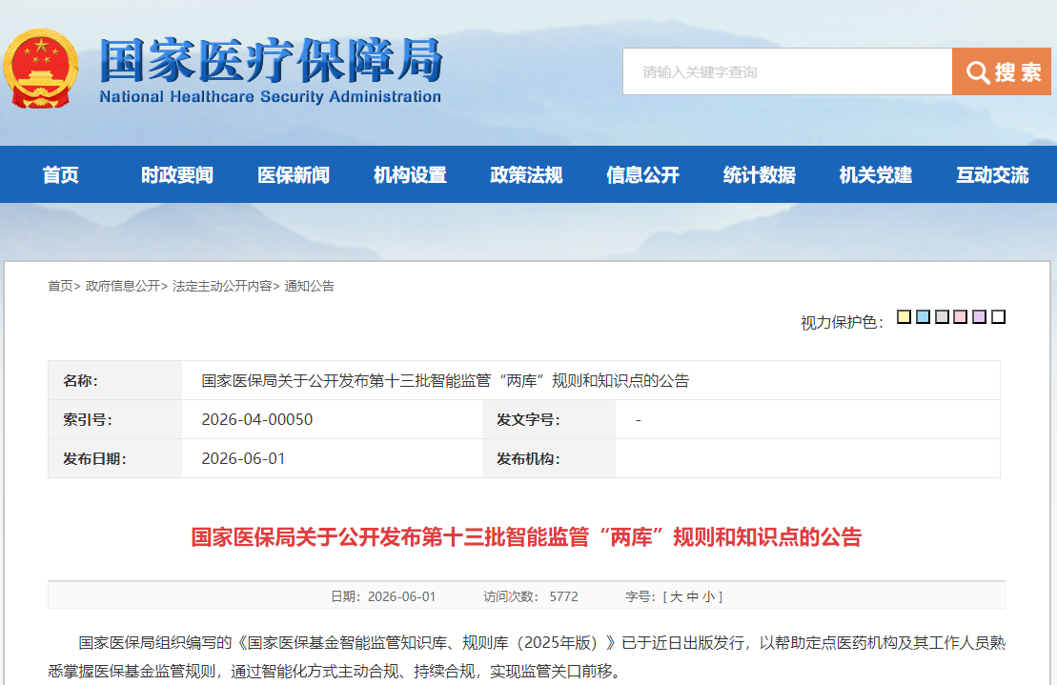Viewport: 1057px width, 685px height.
Task: Select yellow eye-protection color swatch
Action: (904, 316)
